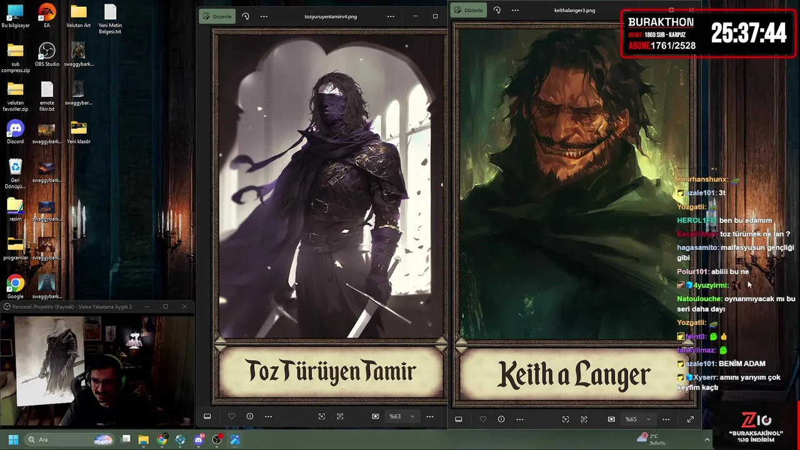
Task: Open bottom-left ellipsis menu in tozyuruyentamir window
Action: click(x=268, y=416)
